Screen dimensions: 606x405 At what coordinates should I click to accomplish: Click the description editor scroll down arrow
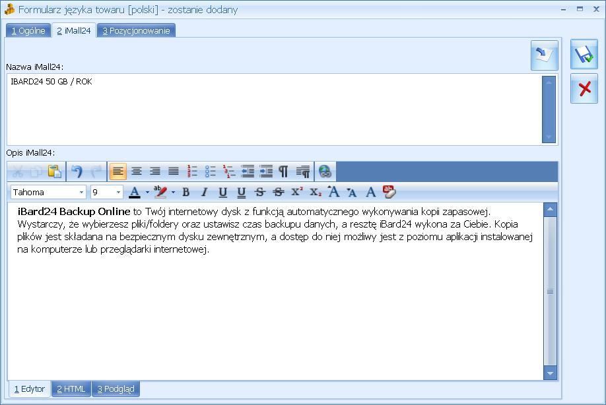(550, 373)
